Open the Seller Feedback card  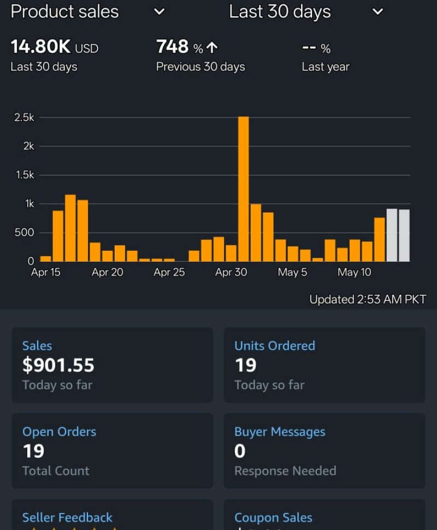point(67,517)
